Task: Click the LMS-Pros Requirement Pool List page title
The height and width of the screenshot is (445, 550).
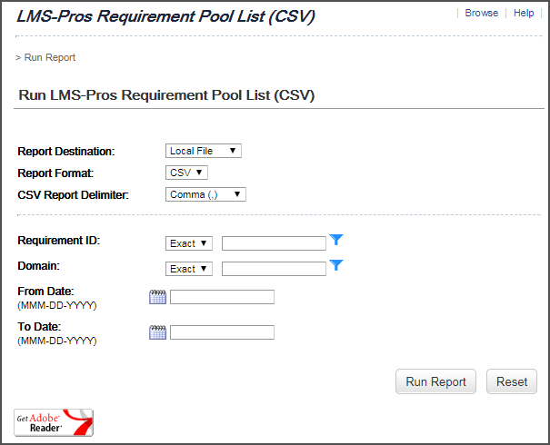Action: 166,16
